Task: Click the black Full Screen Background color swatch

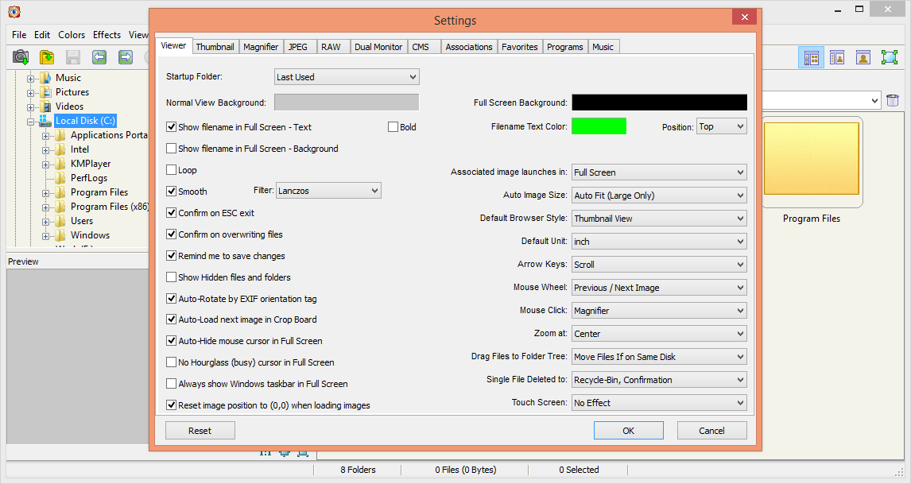Action: [x=660, y=103]
